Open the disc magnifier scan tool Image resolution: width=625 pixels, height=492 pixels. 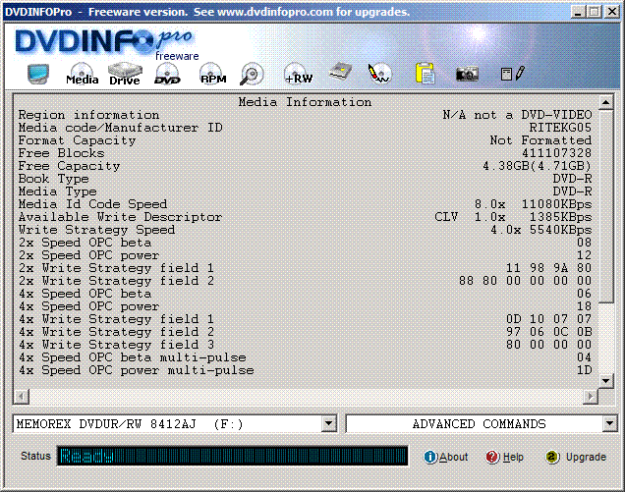252,74
